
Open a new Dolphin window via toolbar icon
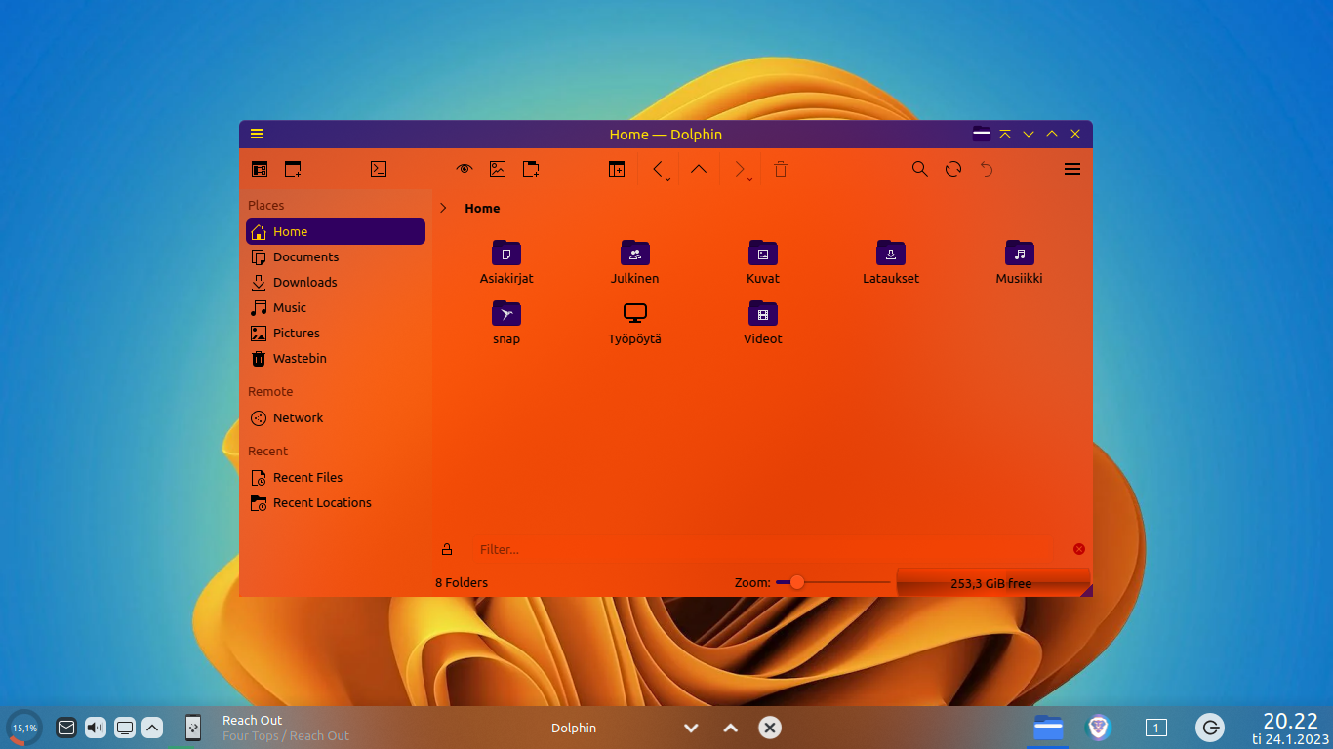coord(293,169)
